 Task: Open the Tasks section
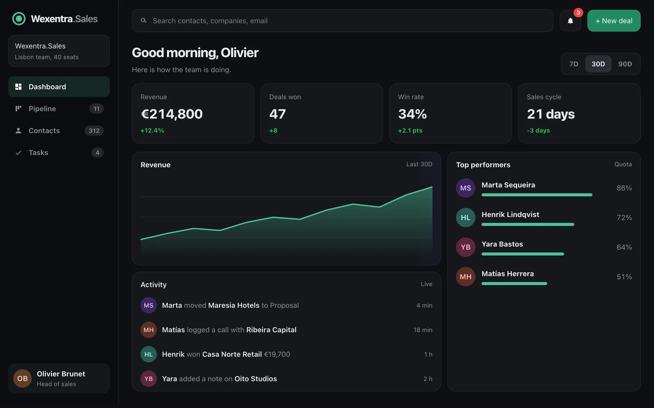point(59,153)
